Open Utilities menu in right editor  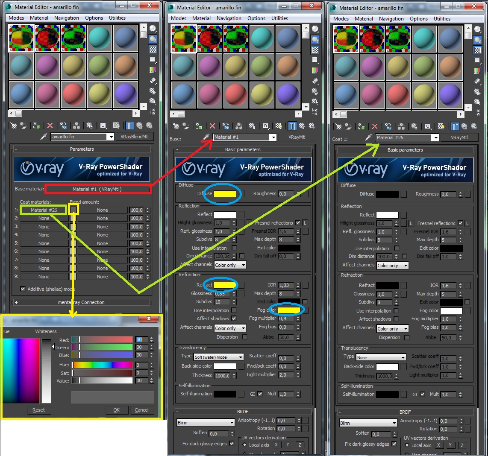[442, 18]
